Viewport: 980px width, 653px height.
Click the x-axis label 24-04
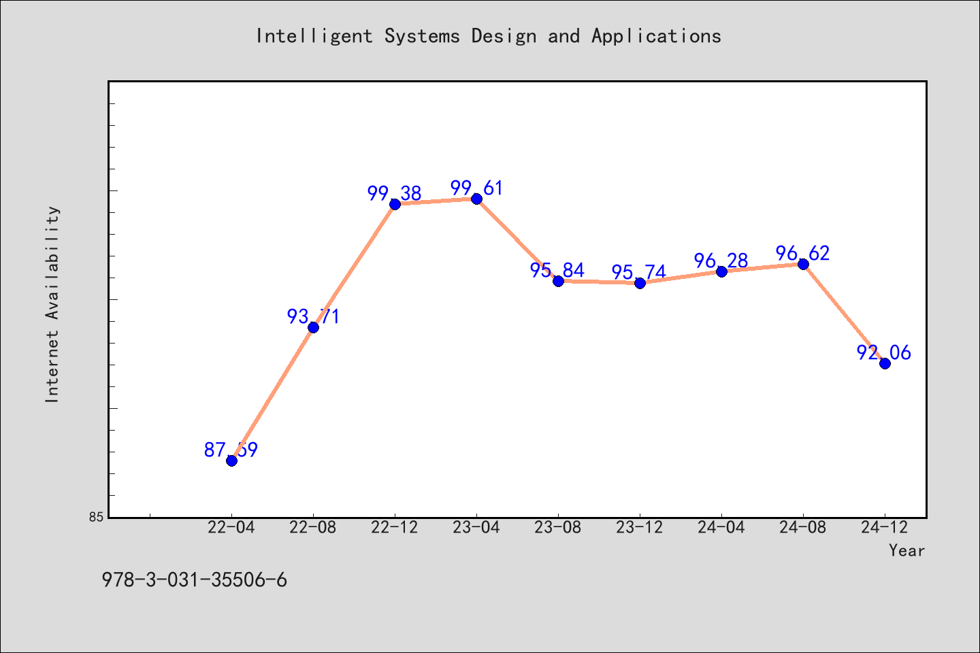[721, 528]
